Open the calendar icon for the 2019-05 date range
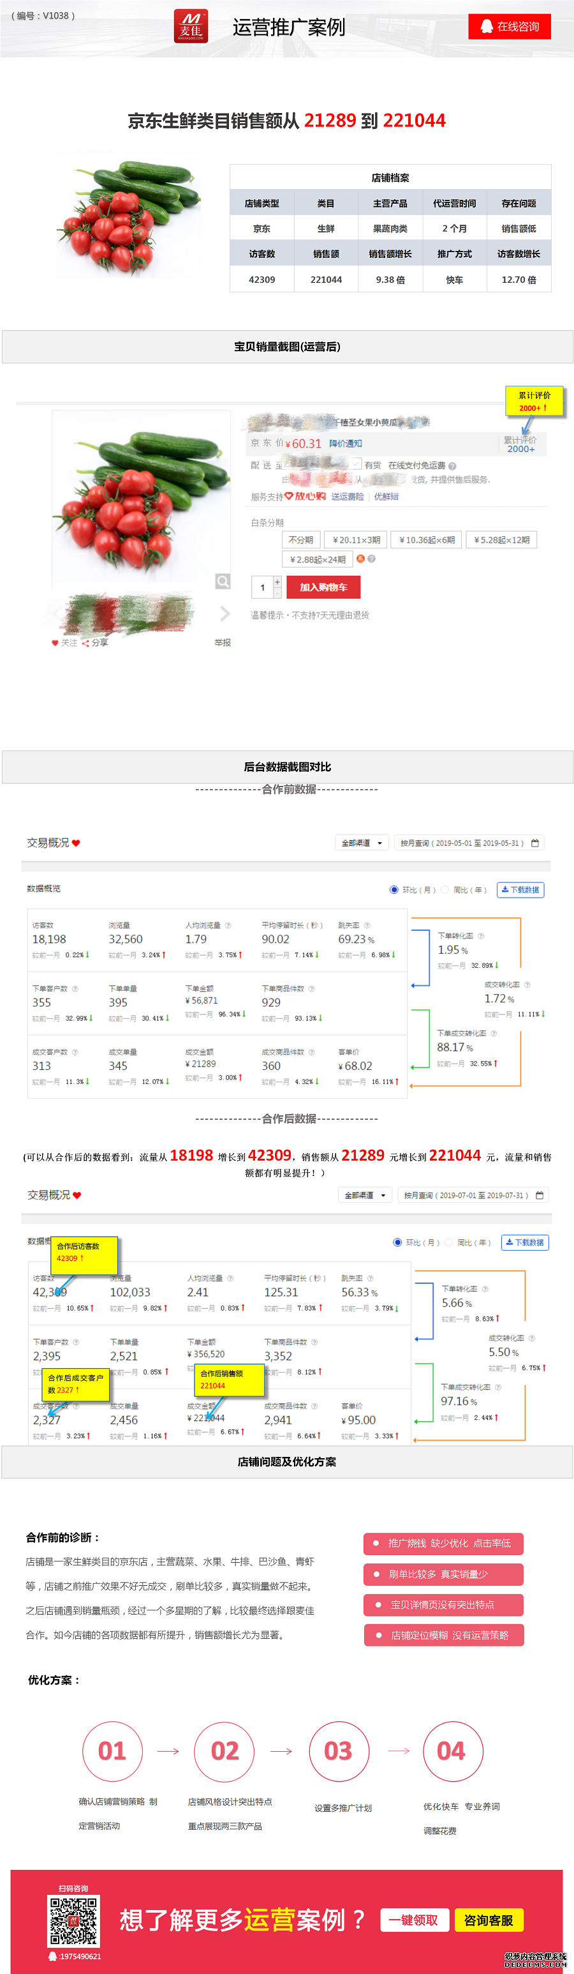The height and width of the screenshot is (1974, 574). 535,843
